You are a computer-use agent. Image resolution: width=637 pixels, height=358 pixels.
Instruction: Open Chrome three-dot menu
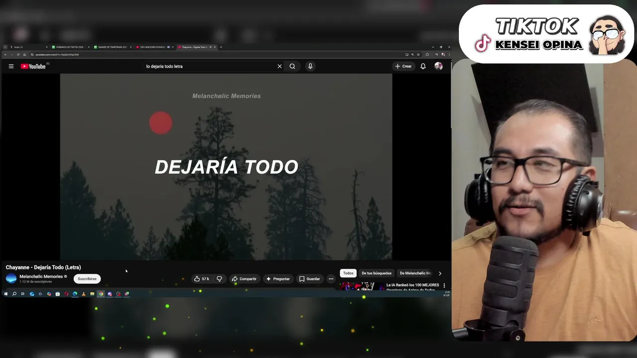click(449, 55)
